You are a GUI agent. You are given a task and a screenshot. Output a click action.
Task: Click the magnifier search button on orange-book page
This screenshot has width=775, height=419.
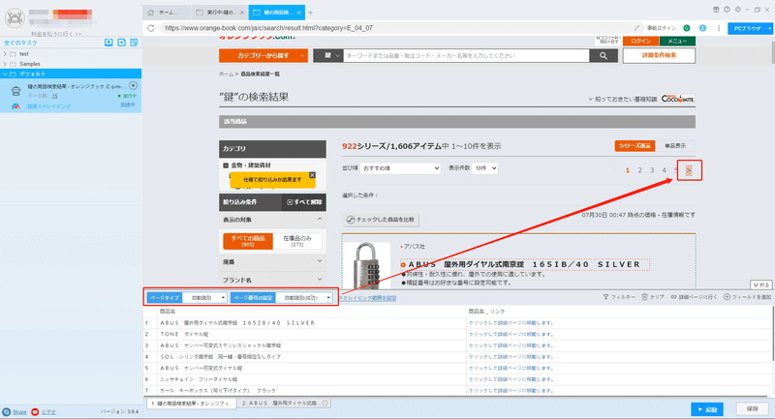[604, 56]
